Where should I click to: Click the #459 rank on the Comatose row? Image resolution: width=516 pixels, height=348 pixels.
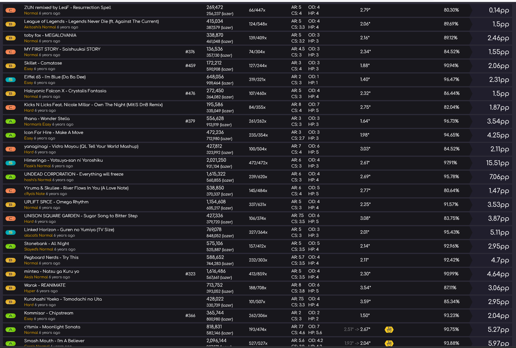190,66
